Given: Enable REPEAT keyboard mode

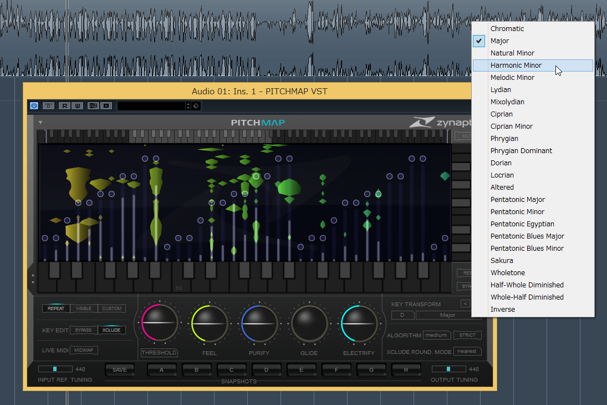Looking at the screenshot, I should point(56,308).
